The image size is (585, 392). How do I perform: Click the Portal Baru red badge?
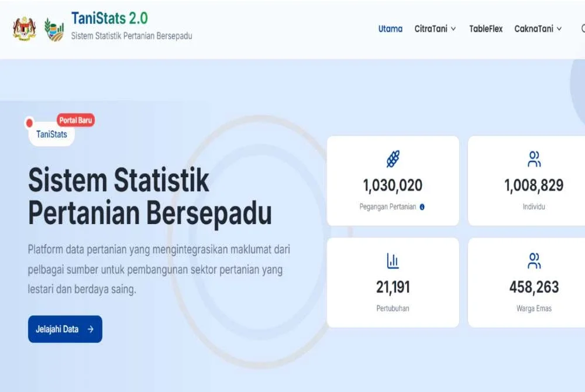[x=76, y=120]
